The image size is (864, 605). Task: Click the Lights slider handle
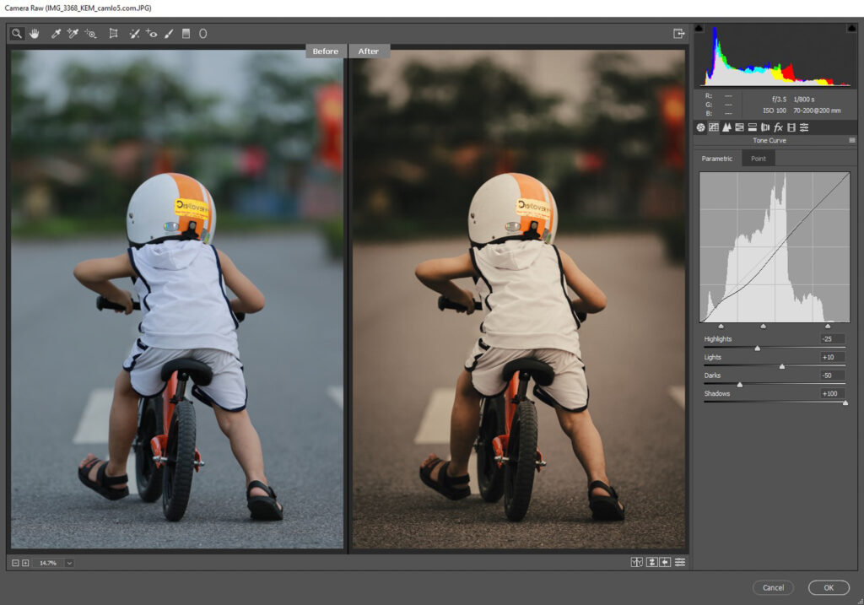point(782,366)
